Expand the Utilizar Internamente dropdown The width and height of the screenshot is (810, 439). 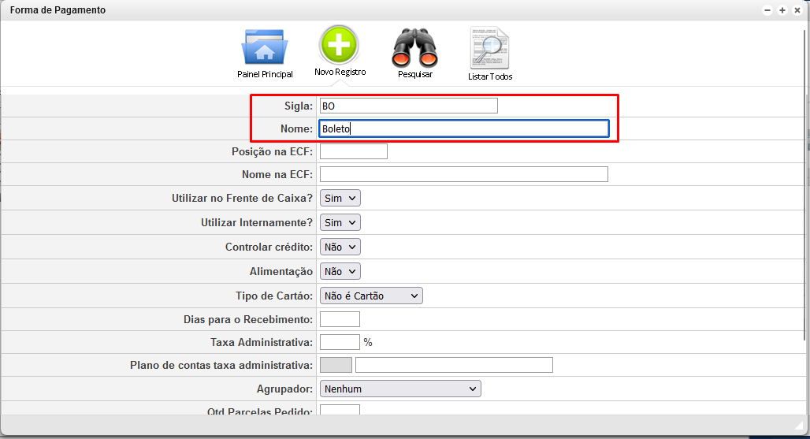tap(340, 223)
